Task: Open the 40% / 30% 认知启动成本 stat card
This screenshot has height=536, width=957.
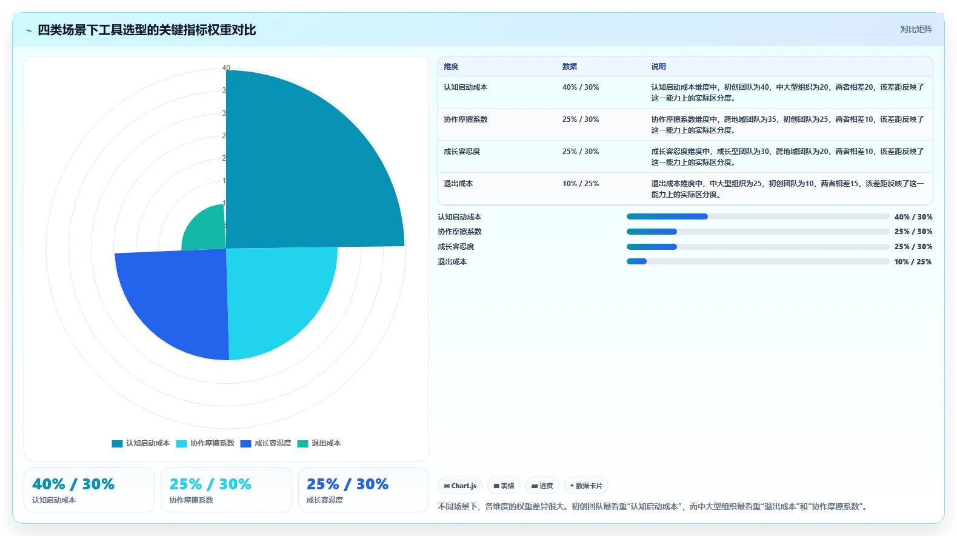Action: point(89,490)
